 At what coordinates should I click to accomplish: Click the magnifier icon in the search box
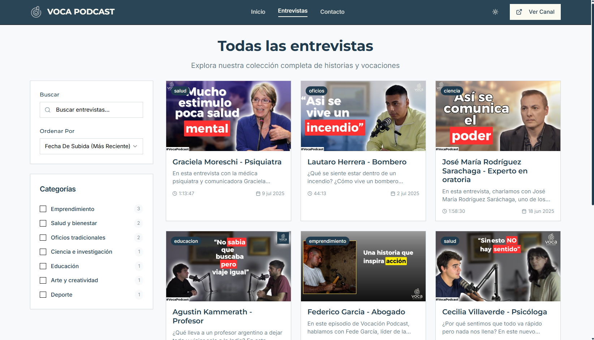click(48, 109)
